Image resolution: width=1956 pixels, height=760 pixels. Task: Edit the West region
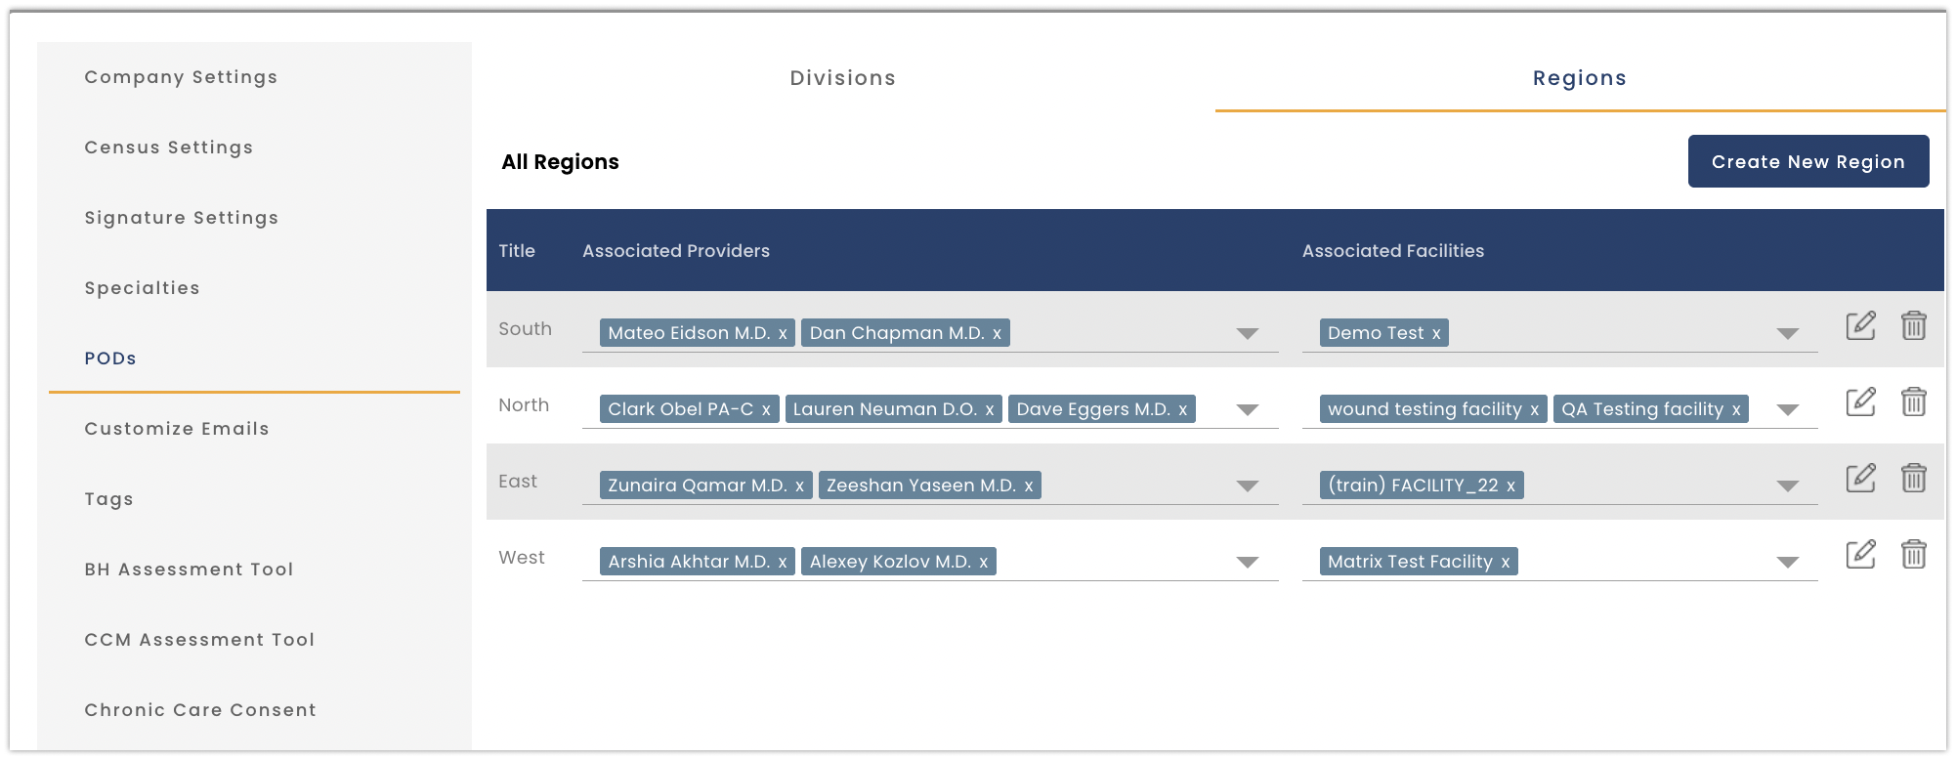(1860, 554)
